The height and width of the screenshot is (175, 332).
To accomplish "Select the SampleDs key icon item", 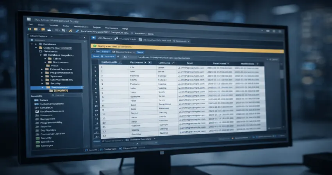I will 36,108.
